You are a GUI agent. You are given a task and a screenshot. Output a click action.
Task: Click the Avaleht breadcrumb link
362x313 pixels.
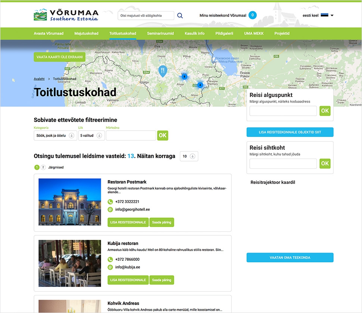[39, 79]
